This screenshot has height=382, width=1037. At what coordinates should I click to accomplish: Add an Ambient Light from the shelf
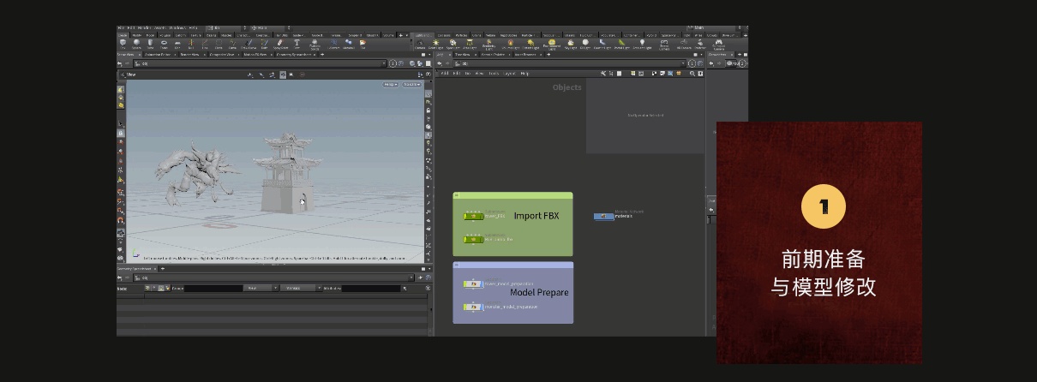click(642, 44)
